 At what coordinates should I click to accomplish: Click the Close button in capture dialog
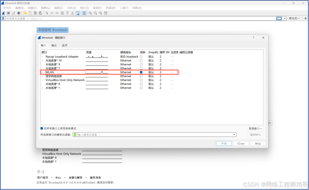click(x=241, y=143)
